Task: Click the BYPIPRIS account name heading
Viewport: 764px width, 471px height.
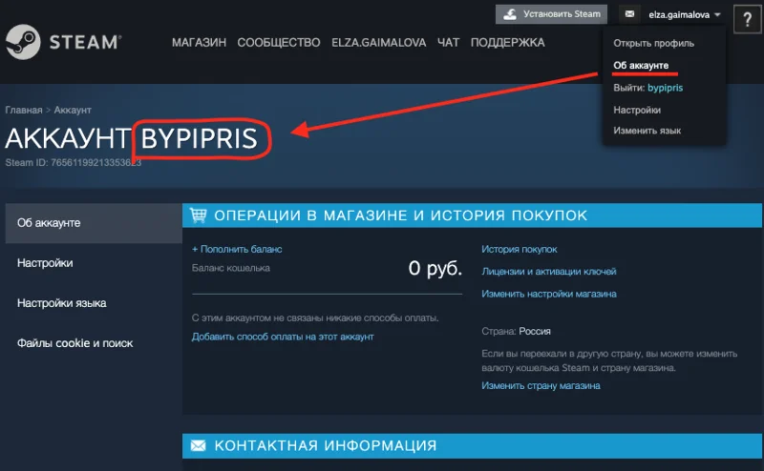Action: pos(199,138)
